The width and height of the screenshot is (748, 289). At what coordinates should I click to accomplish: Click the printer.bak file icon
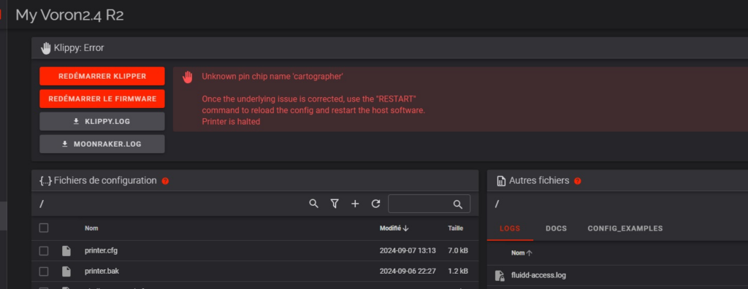[66, 271]
